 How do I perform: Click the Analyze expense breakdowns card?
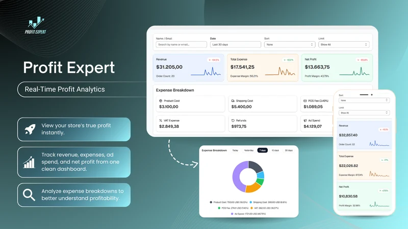(x=74, y=195)
